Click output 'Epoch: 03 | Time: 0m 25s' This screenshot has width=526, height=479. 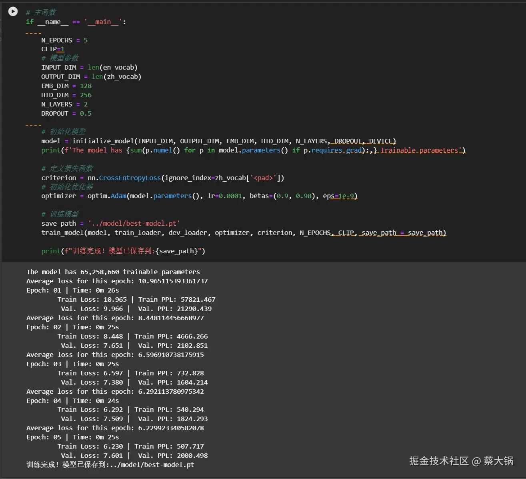73,364
